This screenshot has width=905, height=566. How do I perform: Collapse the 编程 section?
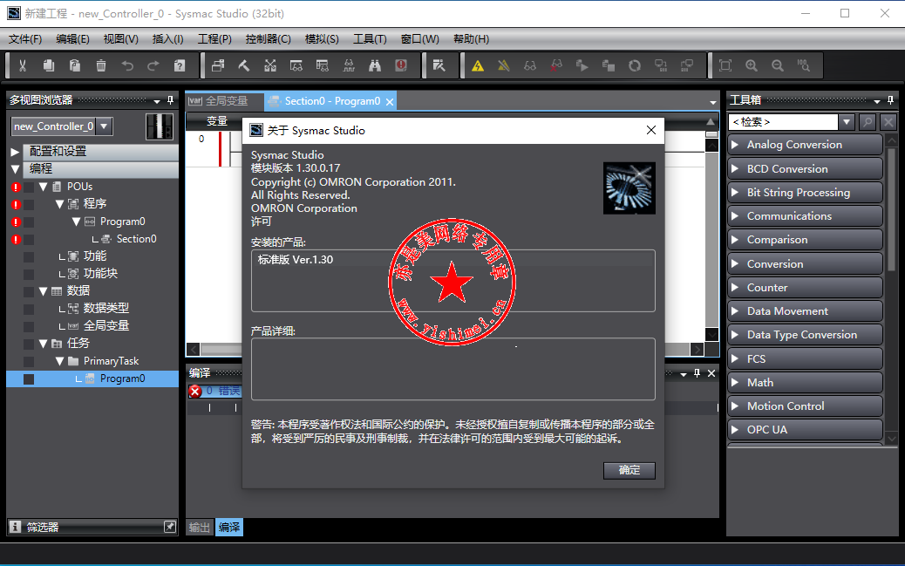15,169
